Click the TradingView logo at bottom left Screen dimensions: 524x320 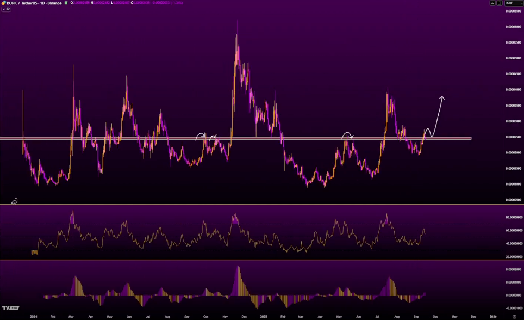coord(7,308)
